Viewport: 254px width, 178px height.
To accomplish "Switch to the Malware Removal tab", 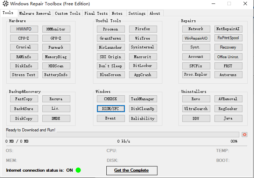I will 35,13.
